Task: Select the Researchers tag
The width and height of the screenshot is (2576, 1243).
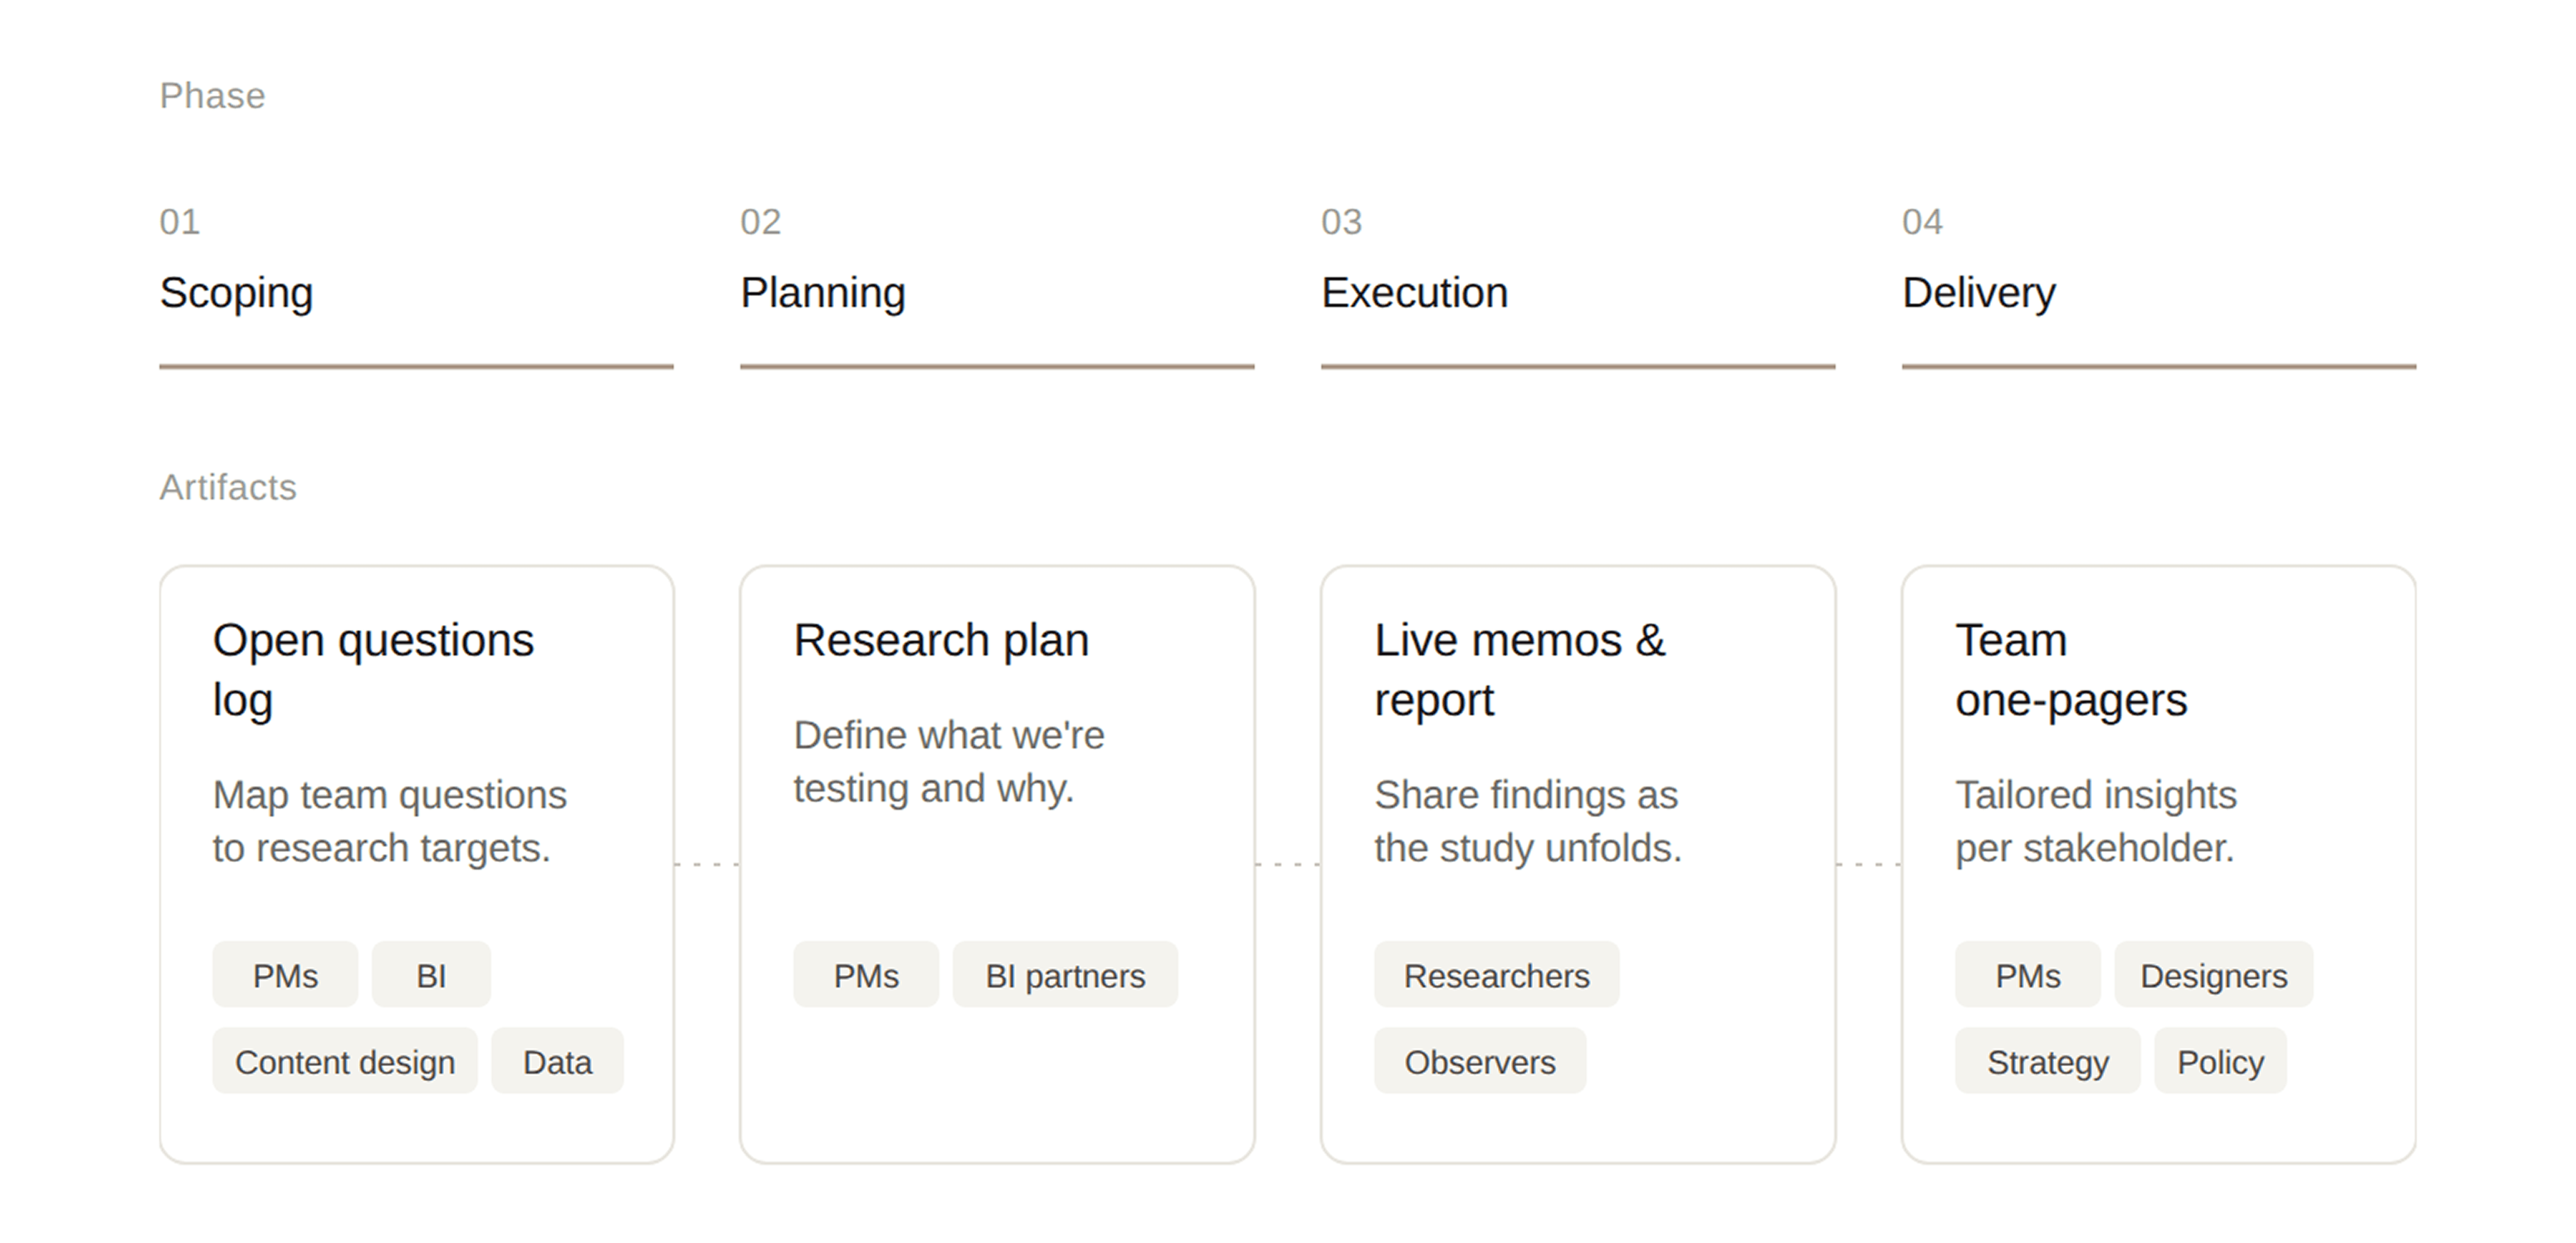Action: coord(1496,975)
